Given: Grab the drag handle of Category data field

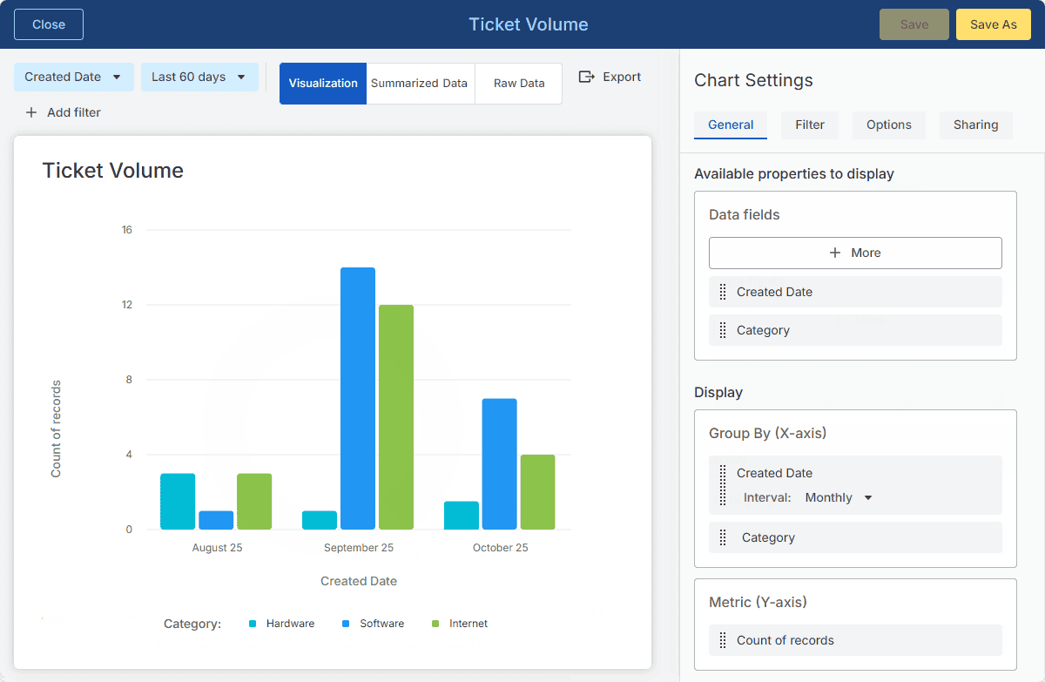Looking at the screenshot, I should click(x=723, y=330).
